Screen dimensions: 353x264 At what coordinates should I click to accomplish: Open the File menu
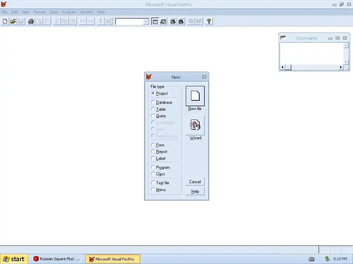click(x=5, y=12)
